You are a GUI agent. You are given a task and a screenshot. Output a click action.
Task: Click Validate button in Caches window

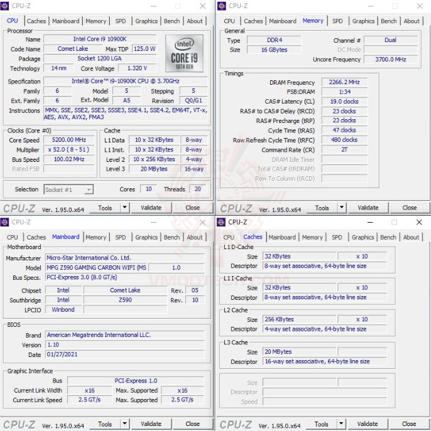pos(368,424)
